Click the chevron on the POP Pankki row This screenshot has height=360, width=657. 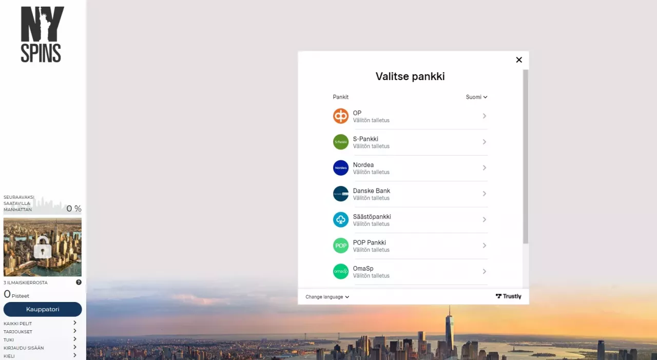[485, 245]
